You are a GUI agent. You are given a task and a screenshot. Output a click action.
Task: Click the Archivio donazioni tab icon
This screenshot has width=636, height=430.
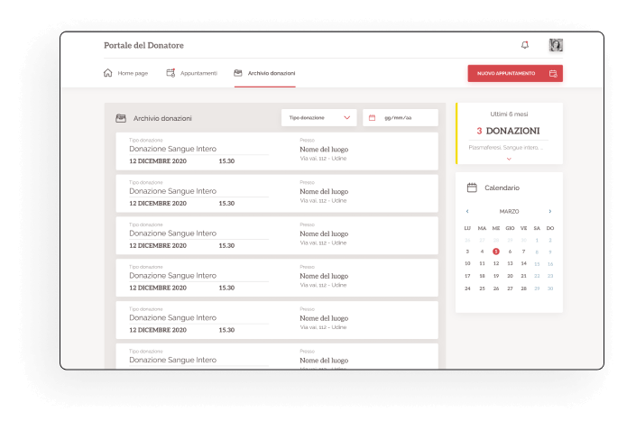[x=238, y=73]
